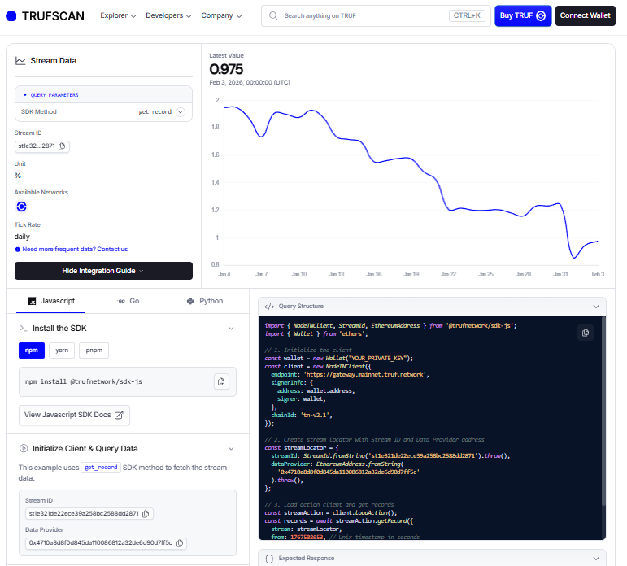Viewport: 627px width, 566px height.
Task: Click the daily tick rate value
Action: [x=22, y=237]
